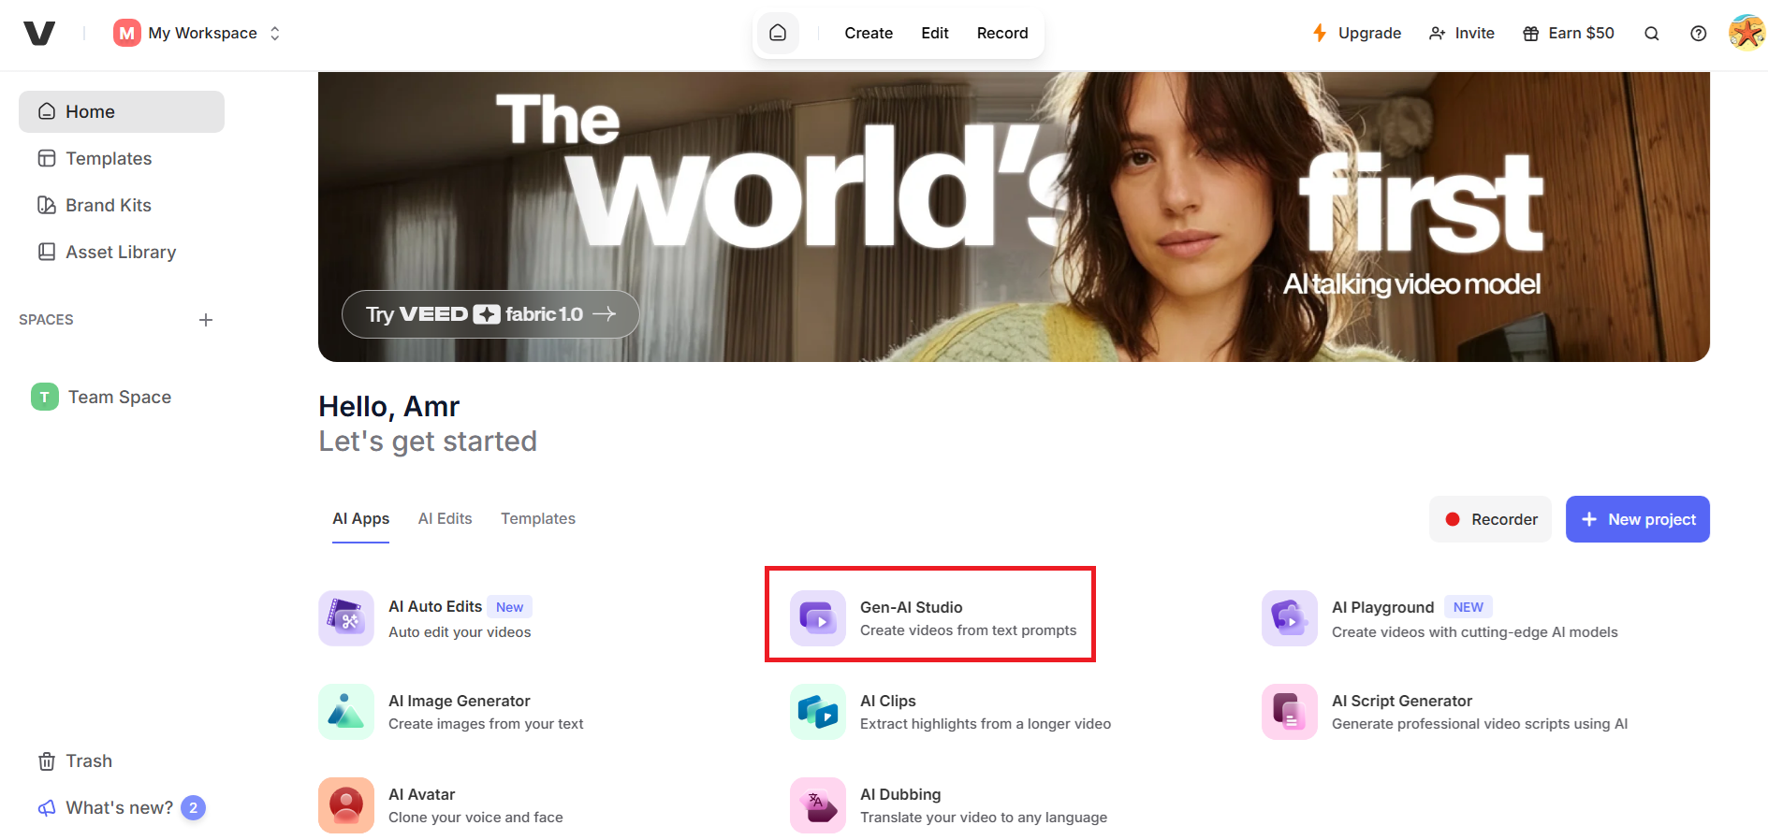The width and height of the screenshot is (1768, 840).
Task: Click the 'AI Script Generator' title text
Action: click(1402, 702)
